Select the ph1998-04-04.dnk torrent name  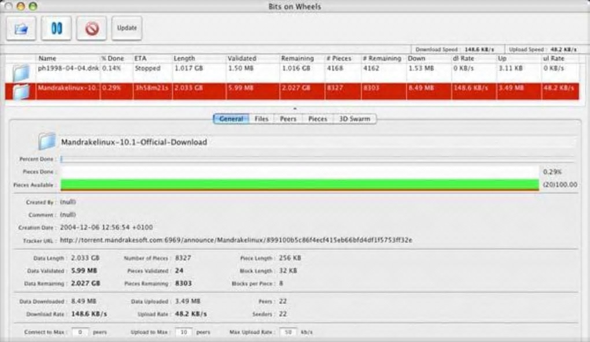[68, 68]
